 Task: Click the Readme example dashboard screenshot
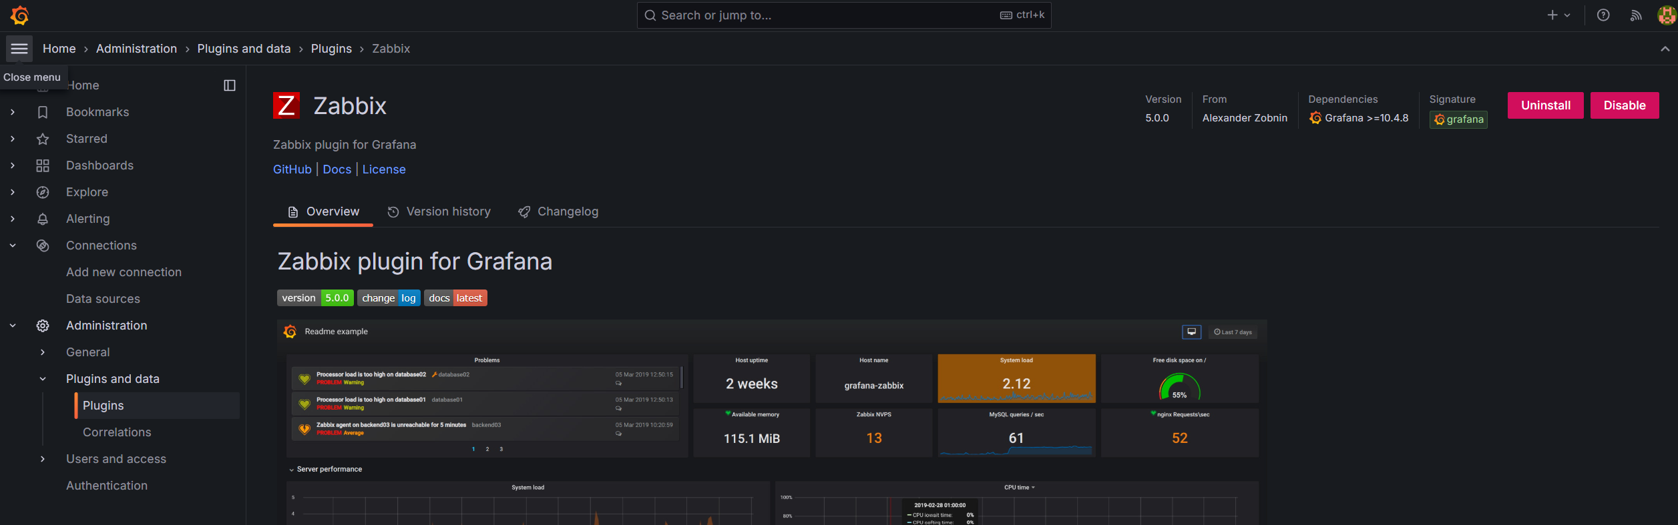click(772, 422)
